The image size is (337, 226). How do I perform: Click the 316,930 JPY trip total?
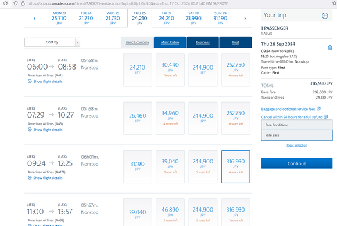click(x=321, y=83)
